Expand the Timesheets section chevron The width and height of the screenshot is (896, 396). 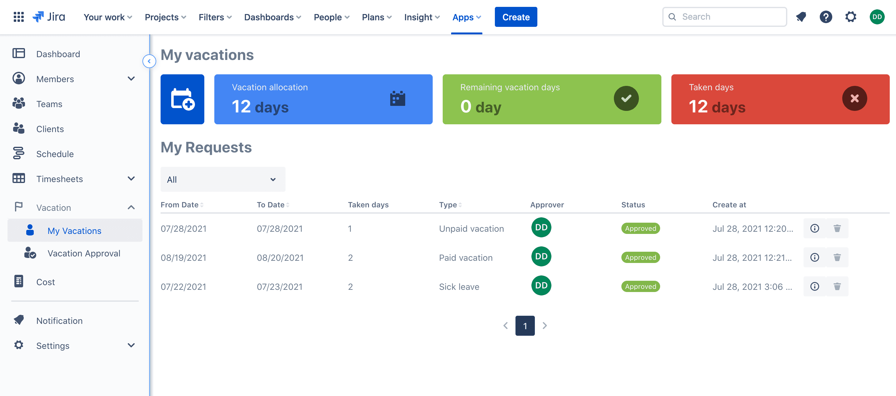[131, 179]
